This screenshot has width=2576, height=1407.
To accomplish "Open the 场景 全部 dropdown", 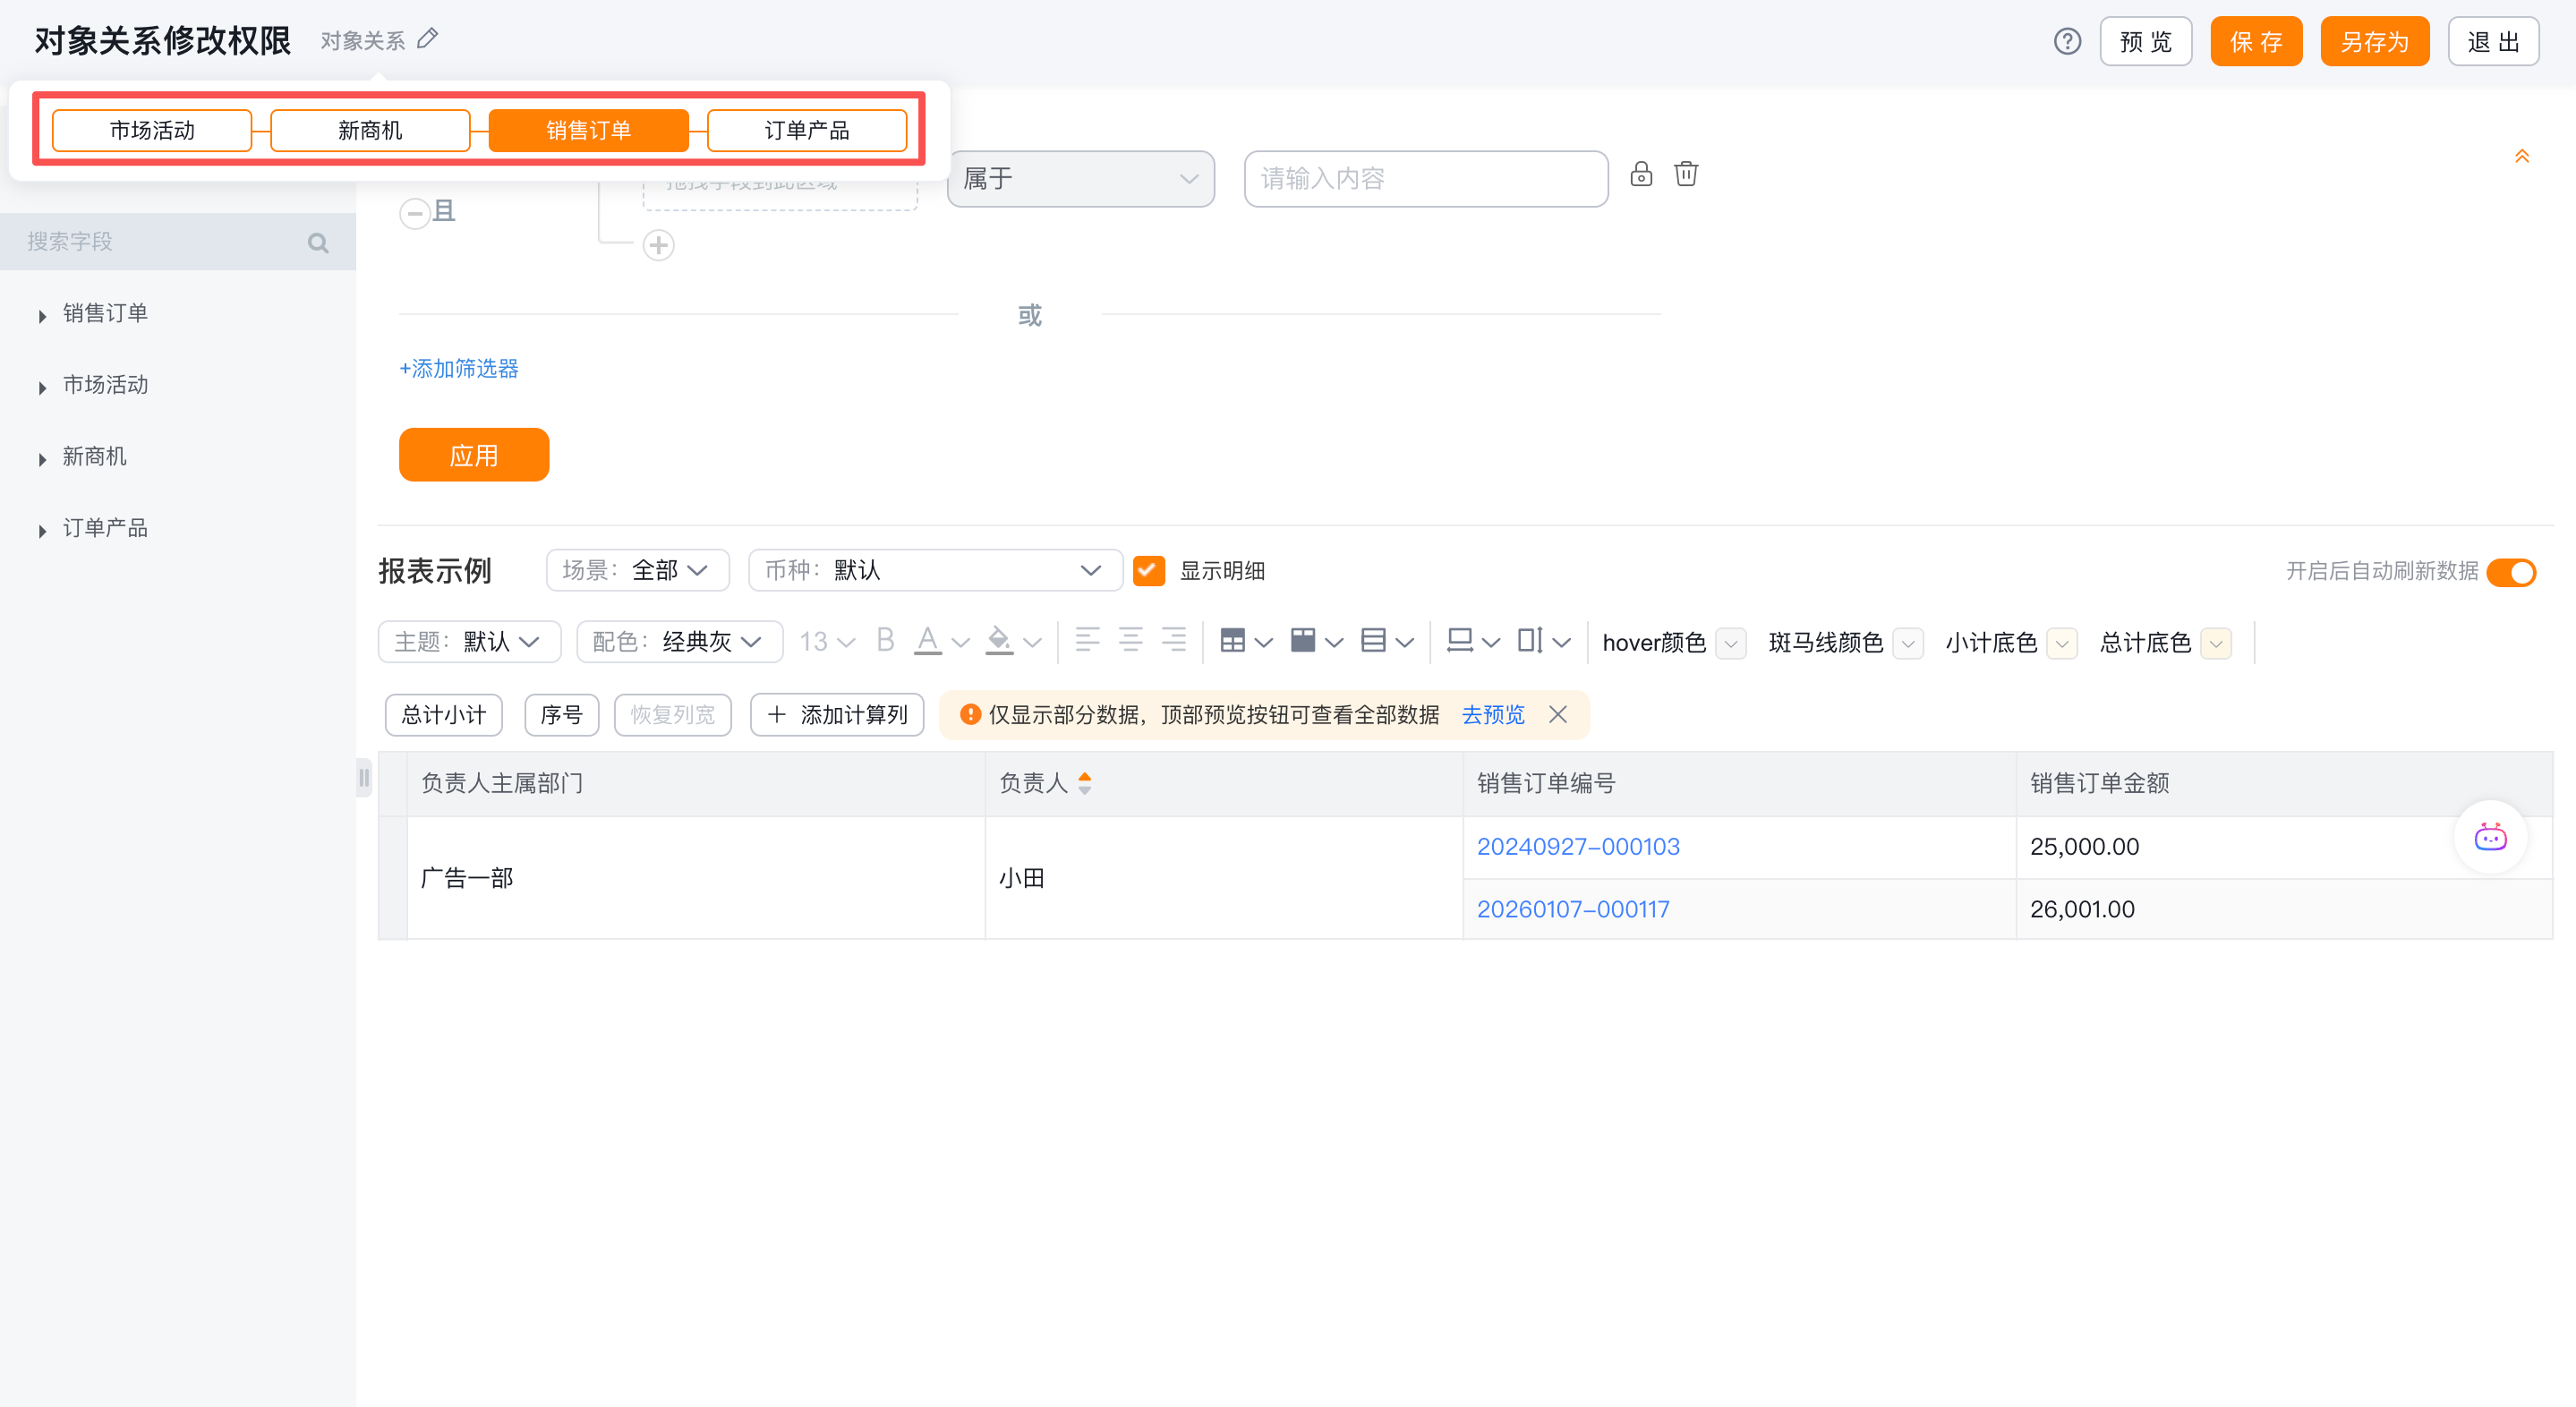I will (x=638, y=570).
